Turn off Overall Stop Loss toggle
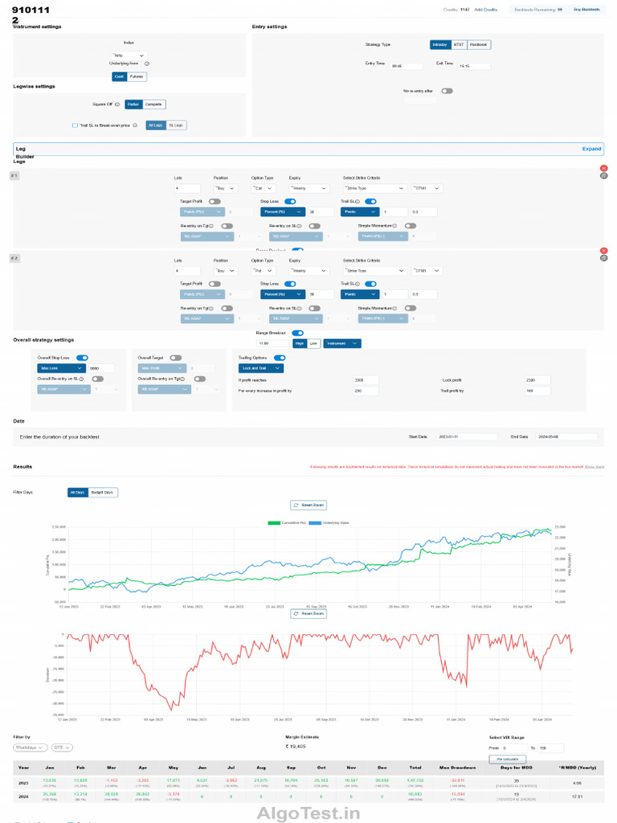 pos(83,358)
